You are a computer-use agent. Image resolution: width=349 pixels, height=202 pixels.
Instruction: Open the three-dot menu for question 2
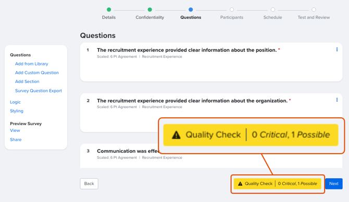[336, 100]
